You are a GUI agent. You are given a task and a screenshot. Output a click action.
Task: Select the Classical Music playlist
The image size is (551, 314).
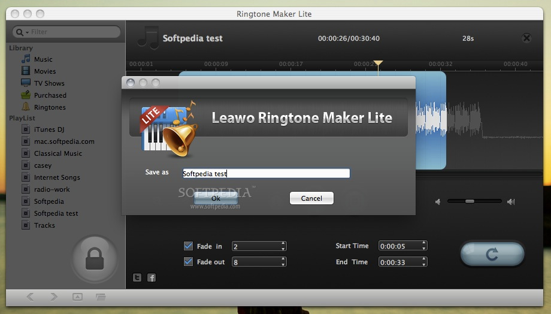[58, 153]
